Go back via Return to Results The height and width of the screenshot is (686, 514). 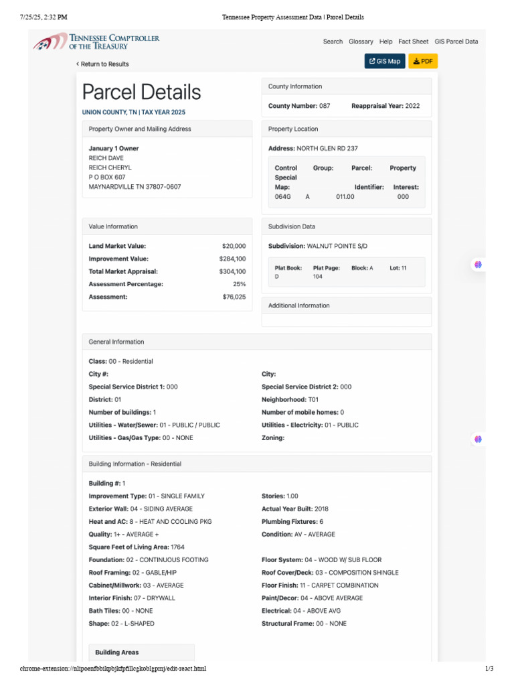point(102,64)
